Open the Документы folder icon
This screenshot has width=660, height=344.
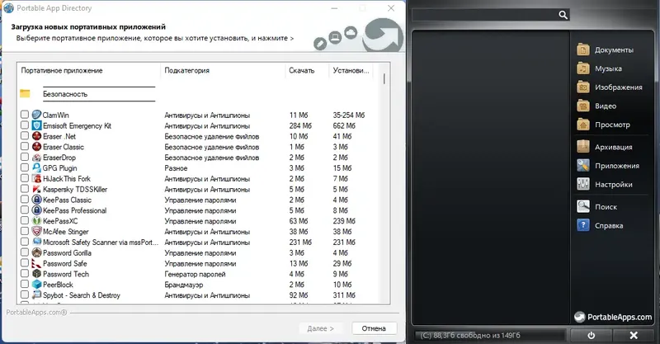[x=583, y=49]
